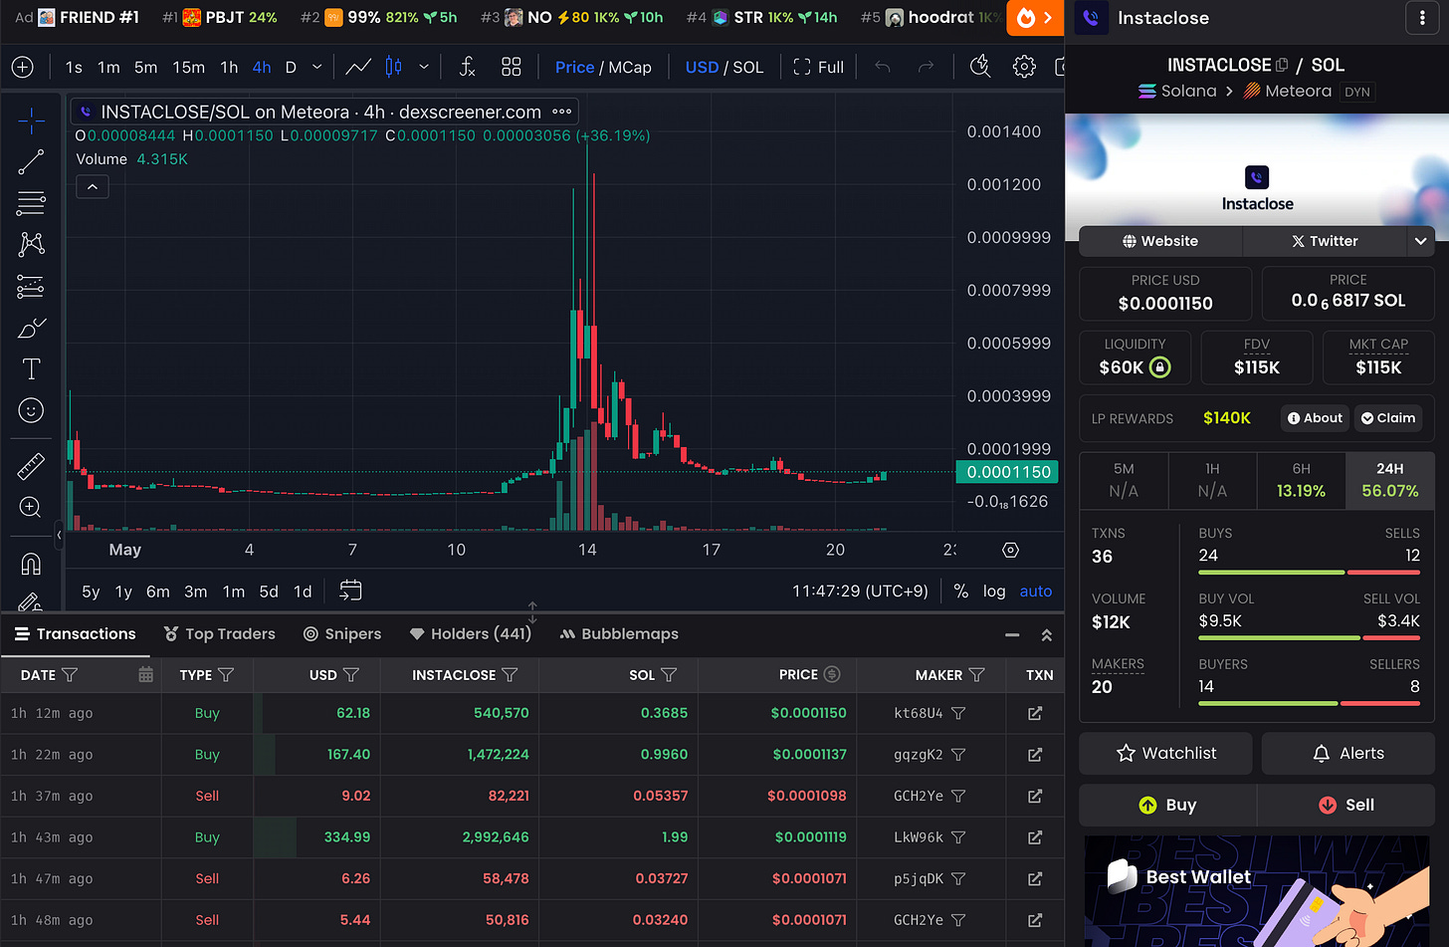The image size is (1449, 947).
Task: Open the line chart style selector
Action: coord(358,67)
